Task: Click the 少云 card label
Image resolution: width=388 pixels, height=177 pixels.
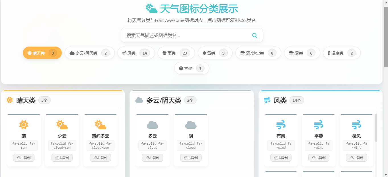Action: pyautogui.click(x=62, y=136)
